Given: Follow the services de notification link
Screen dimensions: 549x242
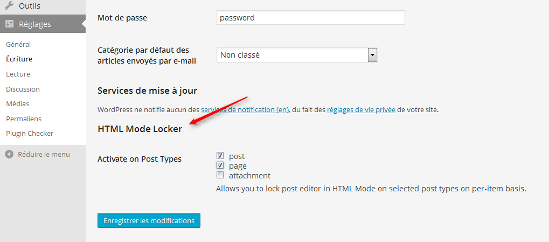Looking at the screenshot, I should pos(245,109).
